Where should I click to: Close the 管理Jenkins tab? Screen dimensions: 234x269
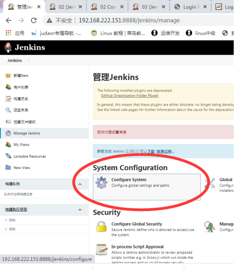(x=39, y=7)
